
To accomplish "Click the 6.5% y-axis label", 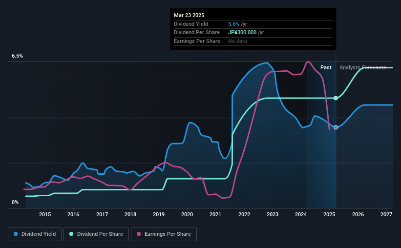I will [17, 56].
